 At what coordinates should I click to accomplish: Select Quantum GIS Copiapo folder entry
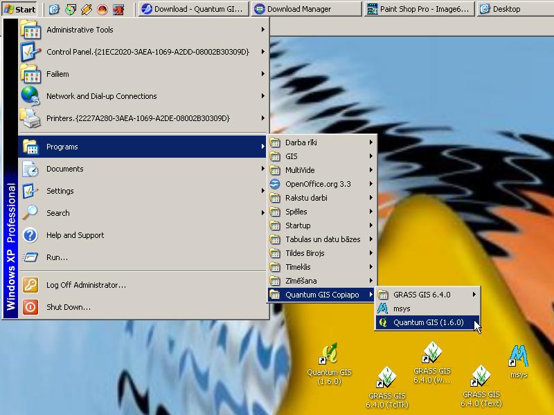tap(322, 295)
